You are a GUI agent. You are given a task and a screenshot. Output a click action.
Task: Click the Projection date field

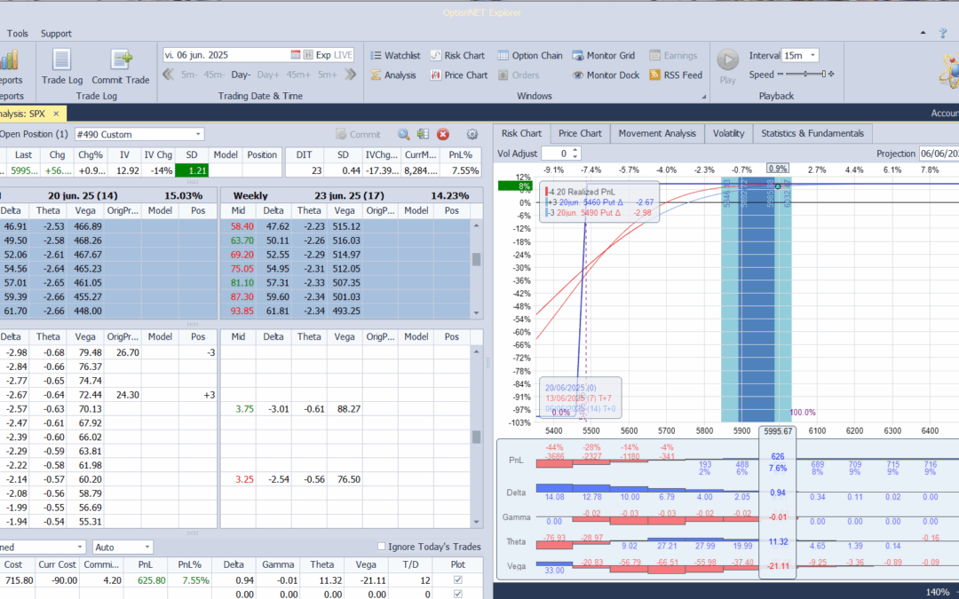click(x=939, y=154)
